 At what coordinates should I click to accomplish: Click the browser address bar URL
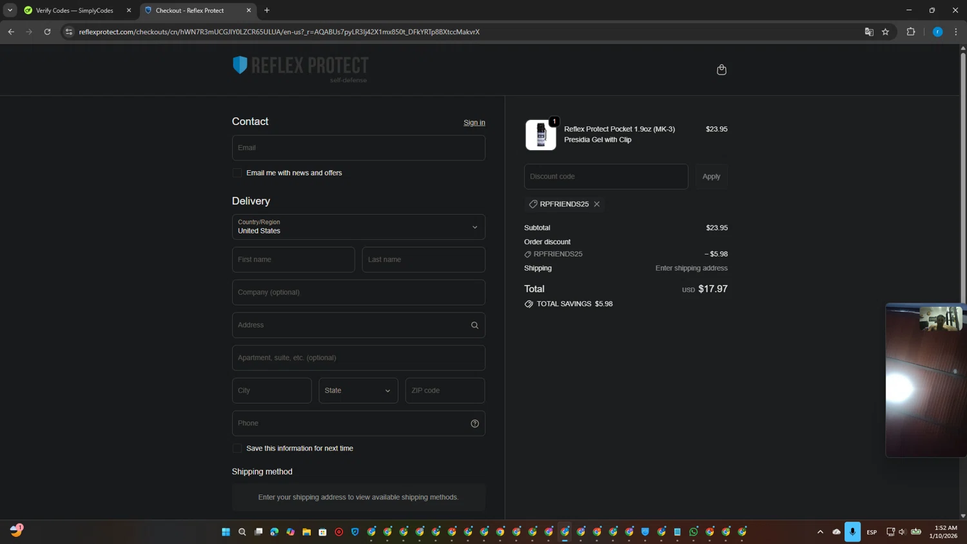click(279, 32)
